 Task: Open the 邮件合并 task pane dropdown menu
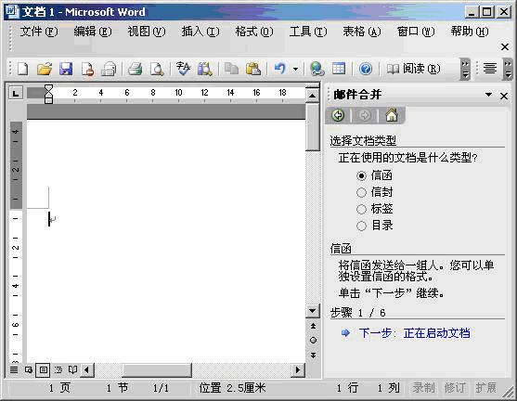click(488, 95)
